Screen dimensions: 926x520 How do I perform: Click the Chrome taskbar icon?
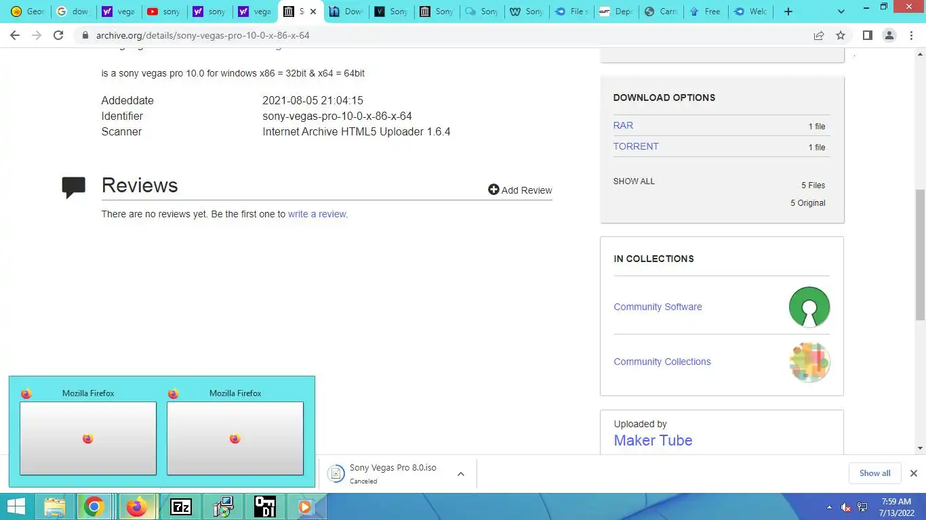tap(94, 506)
